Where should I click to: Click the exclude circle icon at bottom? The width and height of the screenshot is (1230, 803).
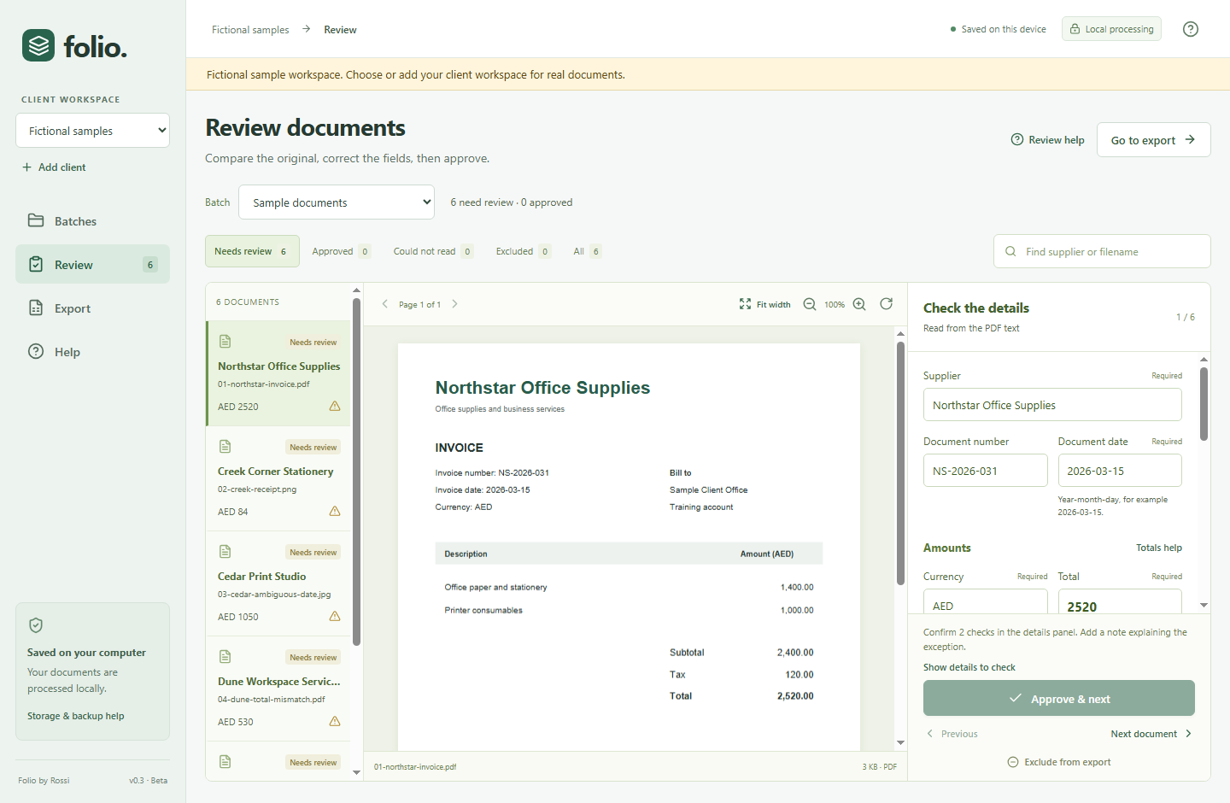[1013, 762]
